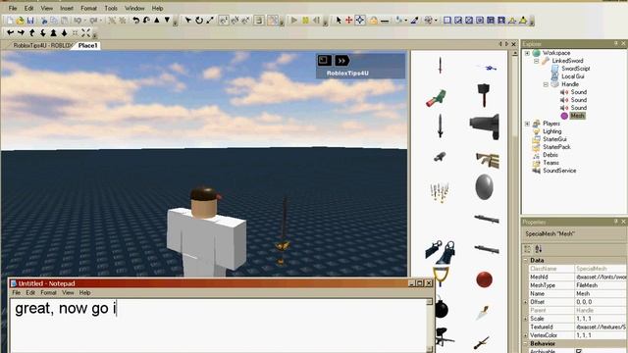
Task: Select the Material brush tool icon
Action: 415,20
